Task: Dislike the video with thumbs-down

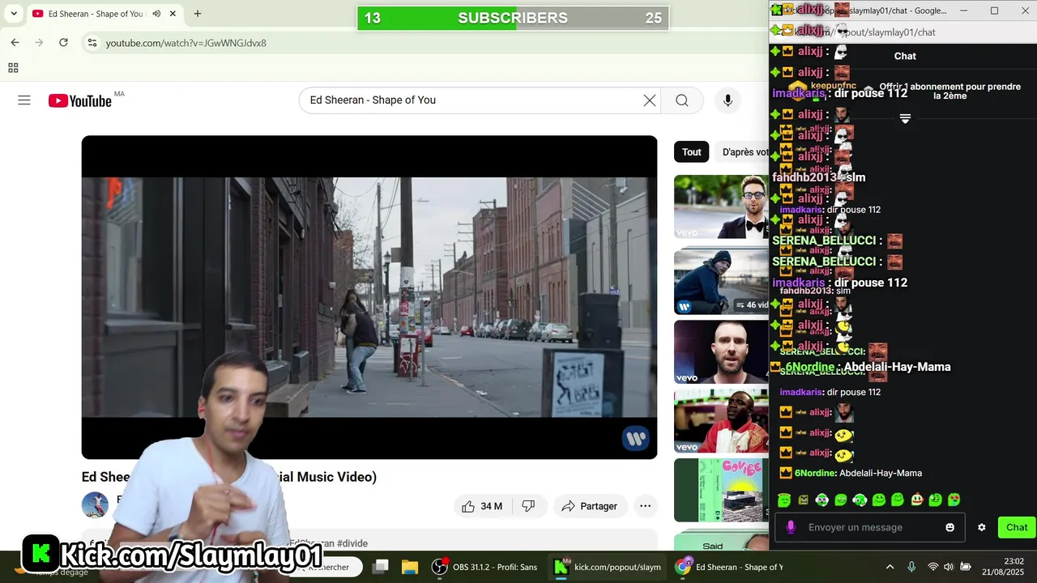Action: [528, 506]
